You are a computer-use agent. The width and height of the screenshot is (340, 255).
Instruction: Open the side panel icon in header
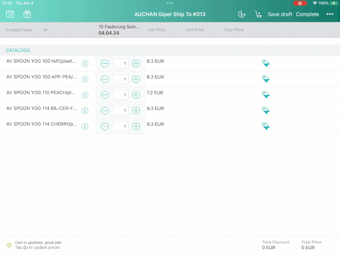(x=10, y=14)
